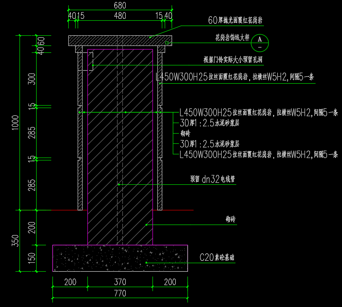Click the '砌砖' label below the dn32 note
This screenshot has height=307, width=342.
(231, 219)
